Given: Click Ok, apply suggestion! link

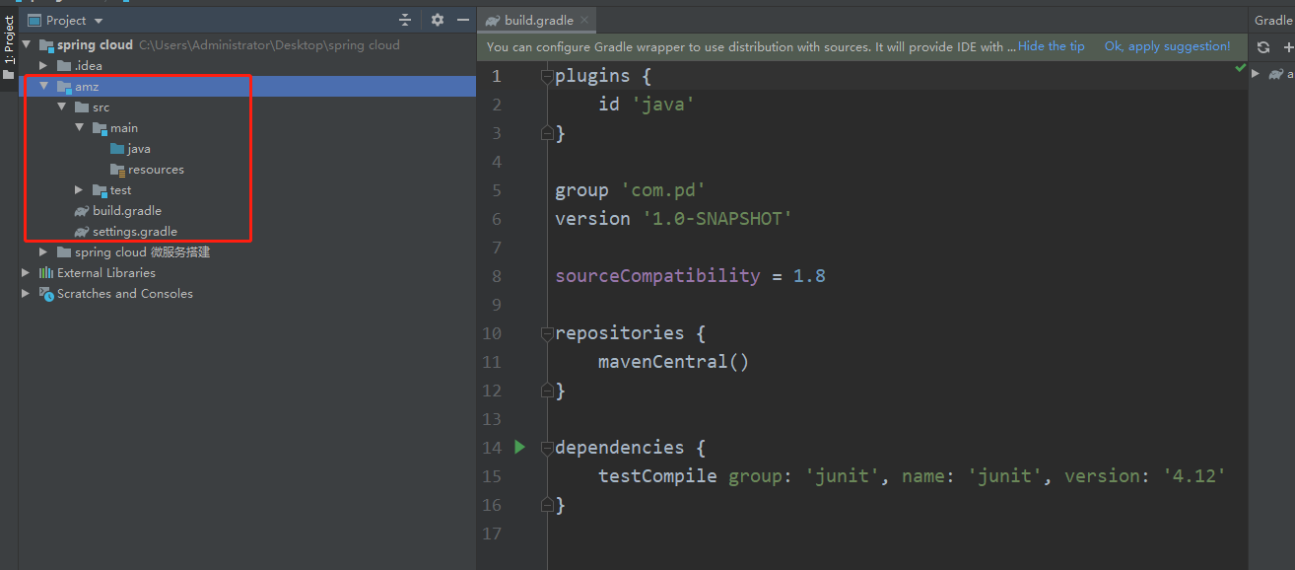Looking at the screenshot, I should (1167, 46).
